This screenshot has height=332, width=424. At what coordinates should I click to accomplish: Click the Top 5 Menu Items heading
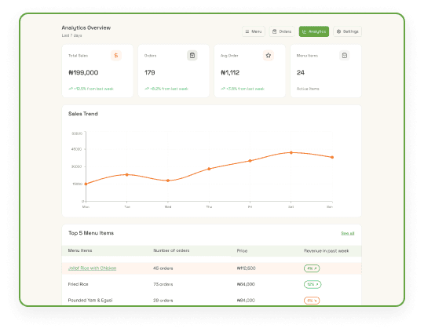(x=91, y=233)
